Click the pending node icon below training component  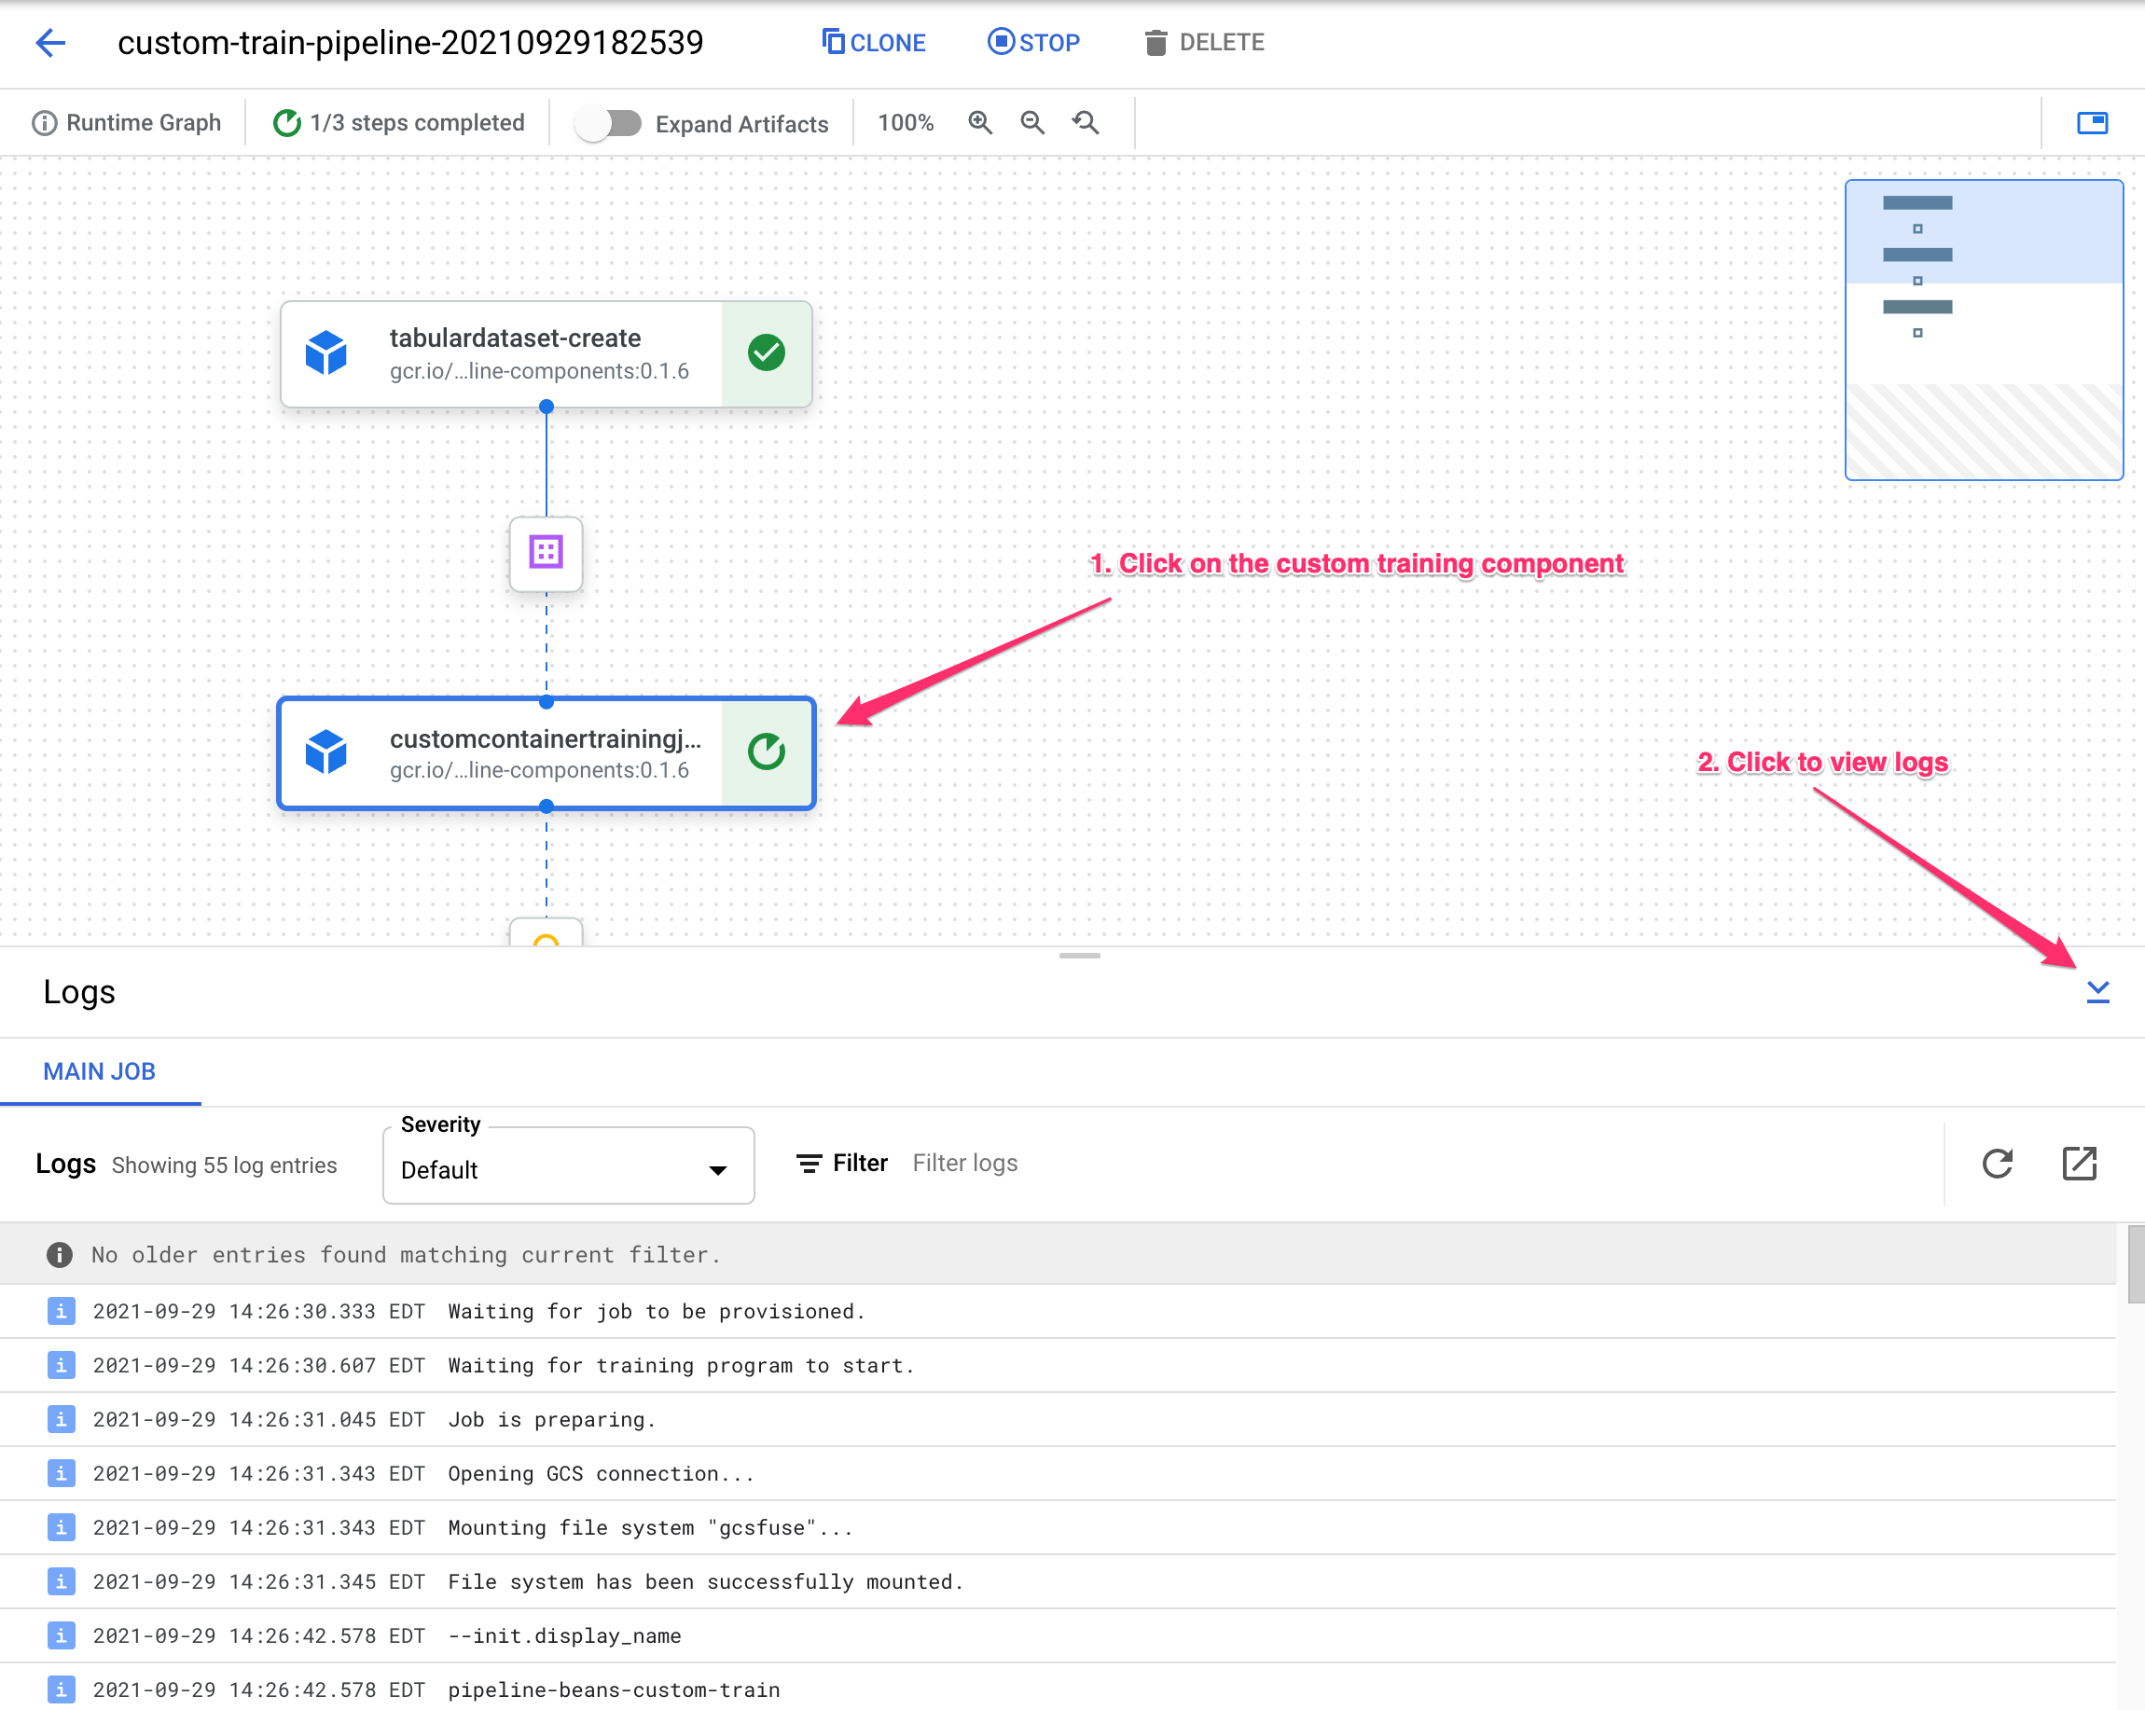pyautogui.click(x=547, y=939)
